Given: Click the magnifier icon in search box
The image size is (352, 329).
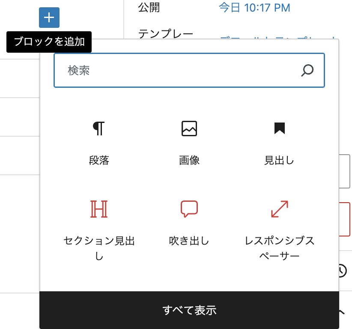Looking at the screenshot, I should coord(307,70).
